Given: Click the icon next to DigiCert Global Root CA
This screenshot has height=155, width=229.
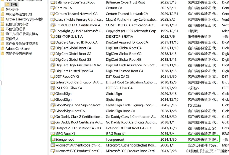Looking at the screenshot, I should pos(53,48).
